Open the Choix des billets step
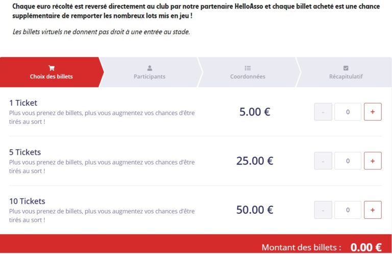 51,76
